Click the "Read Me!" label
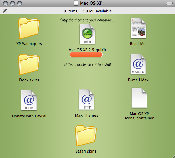 pos(138,44)
